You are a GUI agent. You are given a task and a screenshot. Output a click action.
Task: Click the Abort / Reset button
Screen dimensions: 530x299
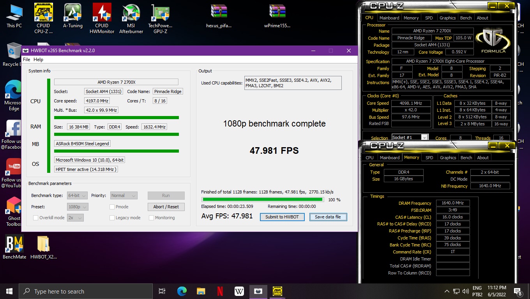(x=166, y=207)
